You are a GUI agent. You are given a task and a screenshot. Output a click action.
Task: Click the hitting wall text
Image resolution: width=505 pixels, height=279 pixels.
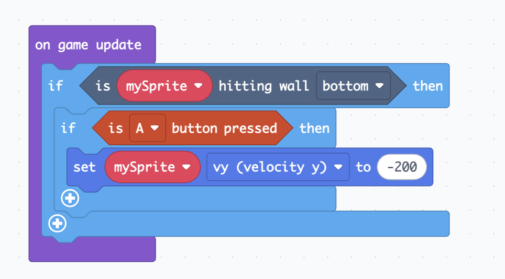tap(264, 86)
